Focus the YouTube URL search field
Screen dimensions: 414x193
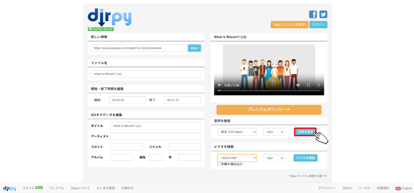[x=139, y=48]
